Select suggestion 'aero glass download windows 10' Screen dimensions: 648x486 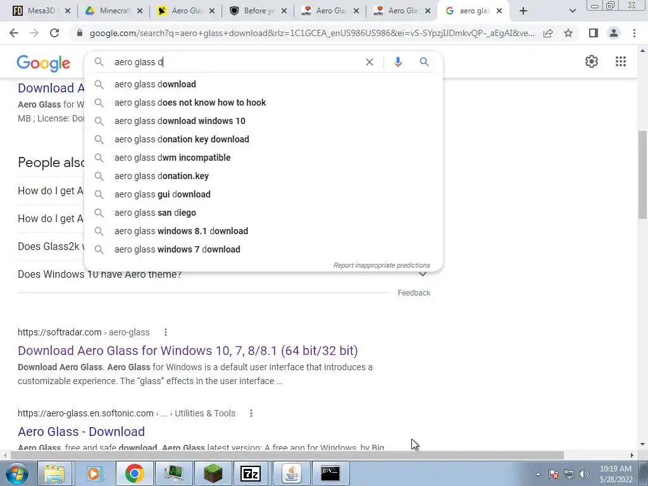click(264, 121)
